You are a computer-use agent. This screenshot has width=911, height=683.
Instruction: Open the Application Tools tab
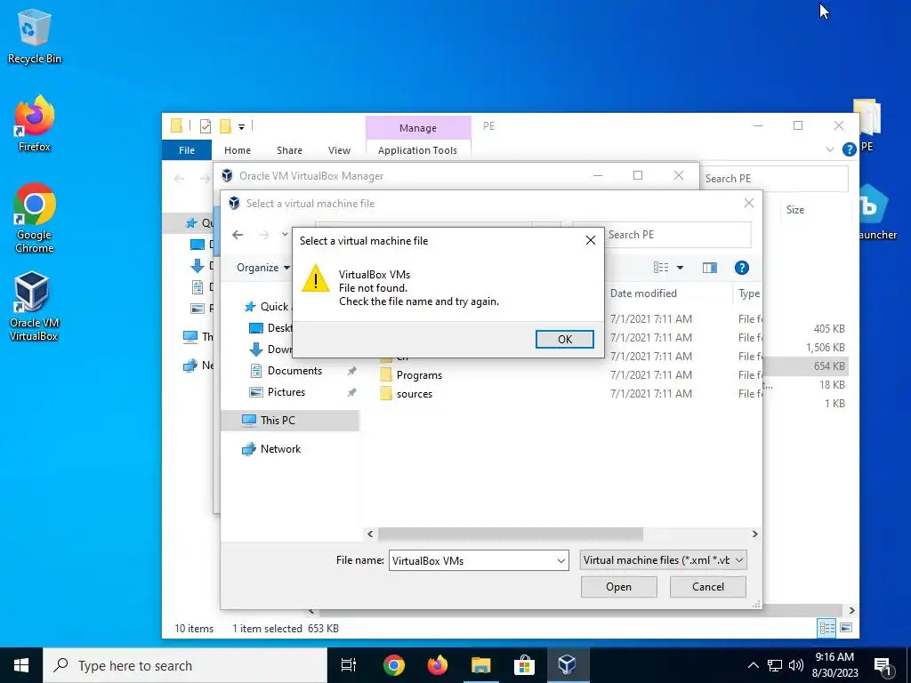coord(417,149)
